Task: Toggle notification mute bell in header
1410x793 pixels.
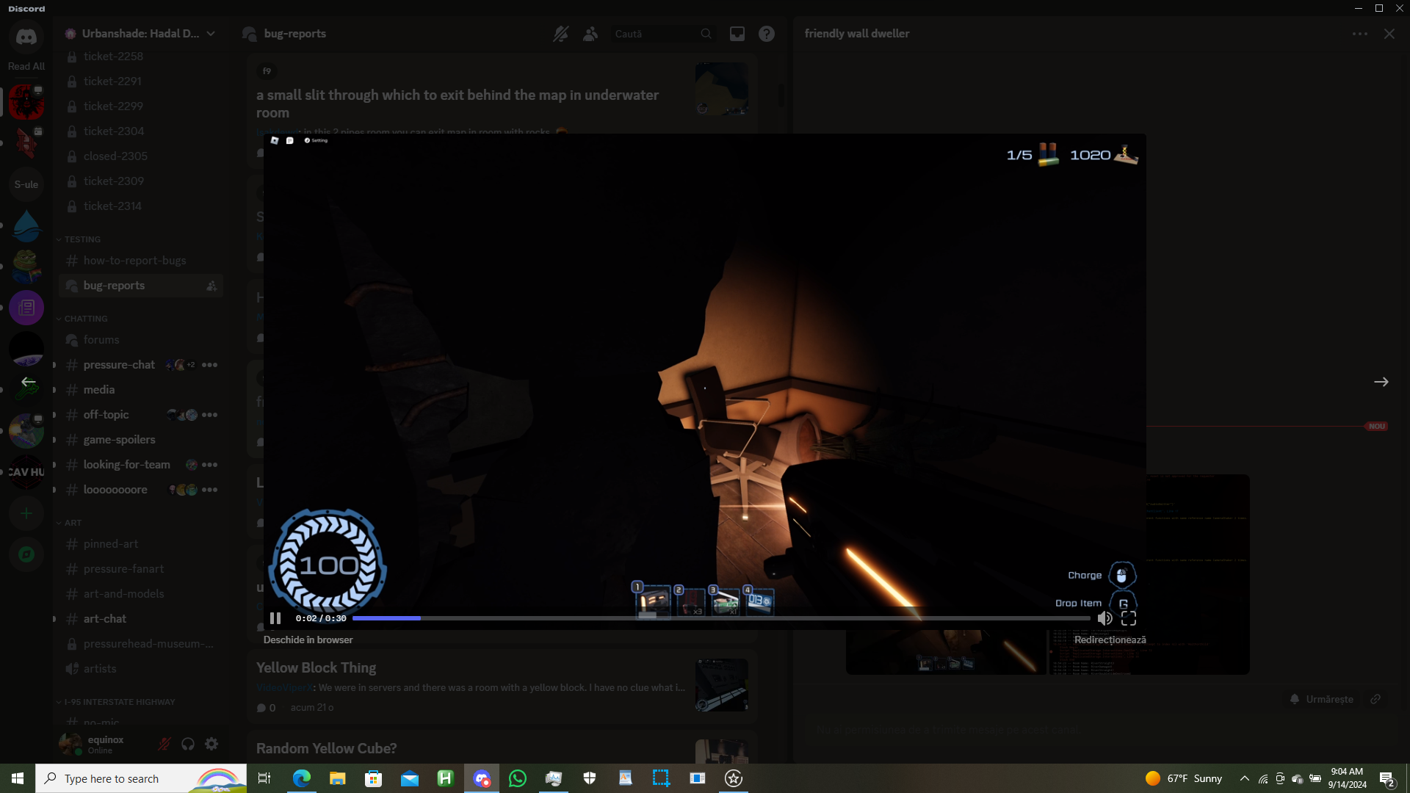Action: pyautogui.click(x=560, y=34)
